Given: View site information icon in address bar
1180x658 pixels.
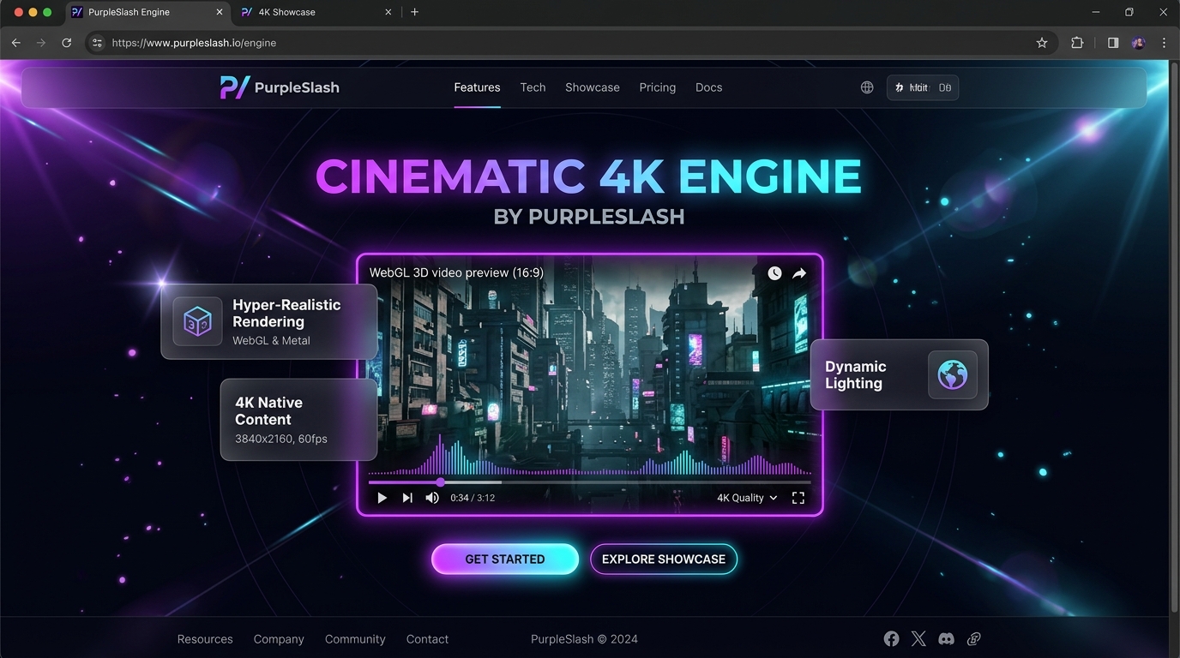Looking at the screenshot, I should tap(97, 43).
